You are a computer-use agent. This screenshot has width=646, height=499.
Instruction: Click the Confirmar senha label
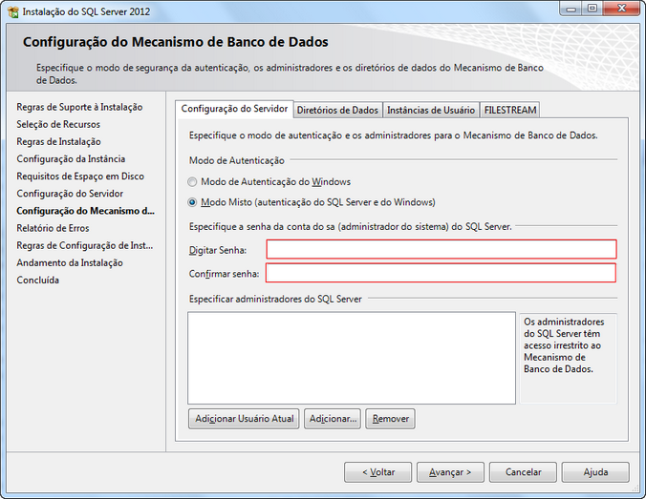click(224, 274)
